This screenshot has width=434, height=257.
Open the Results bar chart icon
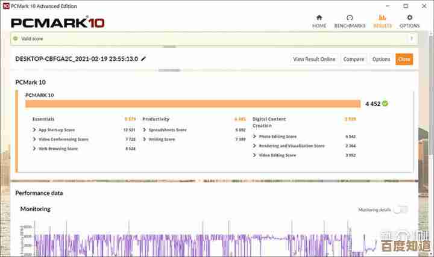[382, 18]
